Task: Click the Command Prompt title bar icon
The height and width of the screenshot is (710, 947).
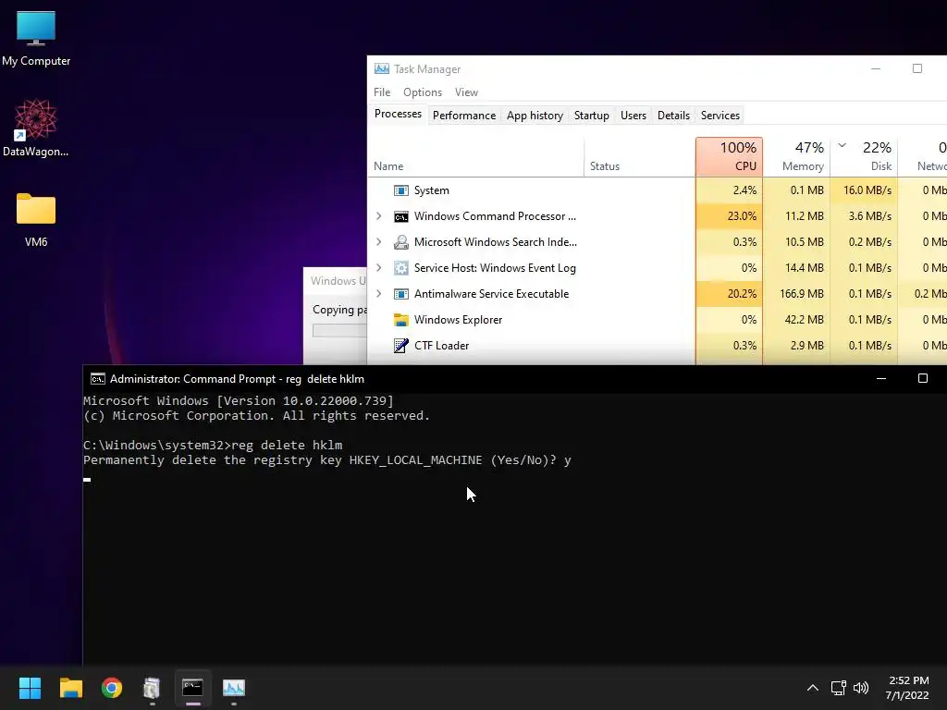Action: tap(98, 378)
